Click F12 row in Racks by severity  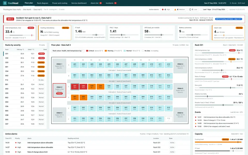[25, 80]
